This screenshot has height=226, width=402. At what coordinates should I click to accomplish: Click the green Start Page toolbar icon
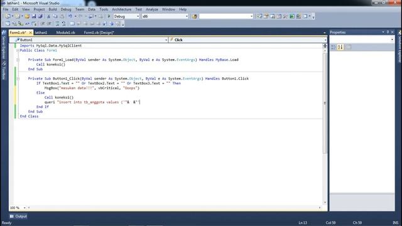(x=292, y=16)
